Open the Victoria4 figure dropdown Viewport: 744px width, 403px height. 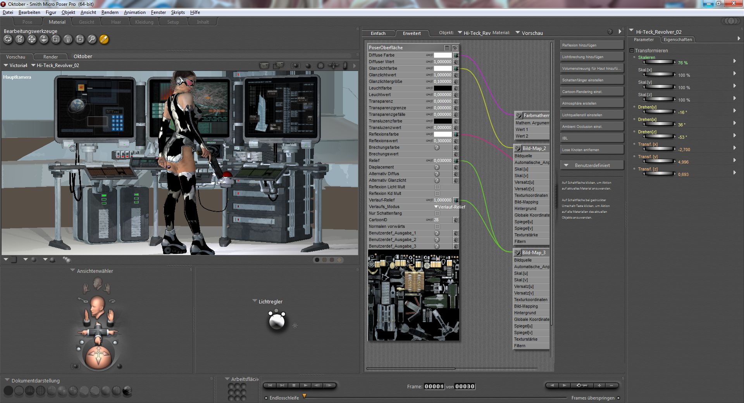point(15,65)
